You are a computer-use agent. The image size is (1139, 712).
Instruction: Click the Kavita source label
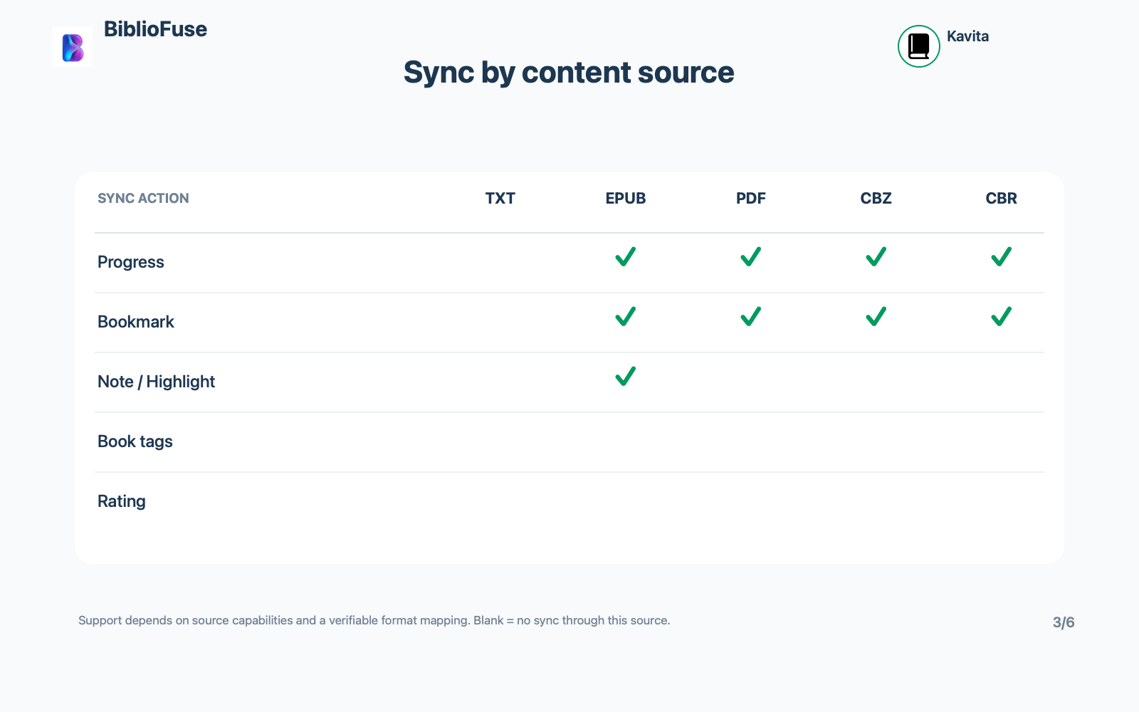pos(967,36)
